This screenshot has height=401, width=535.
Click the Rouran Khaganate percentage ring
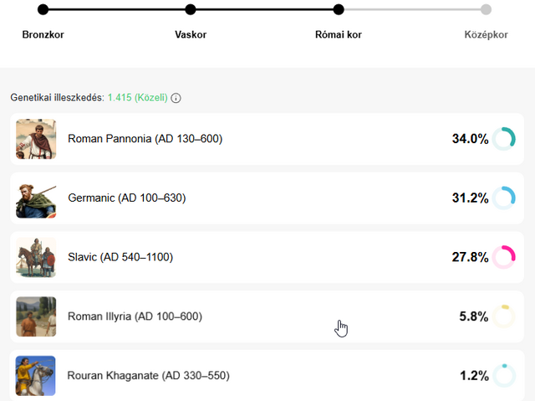click(x=503, y=376)
